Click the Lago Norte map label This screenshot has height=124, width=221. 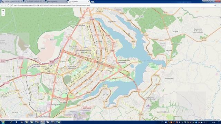point(112,22)
